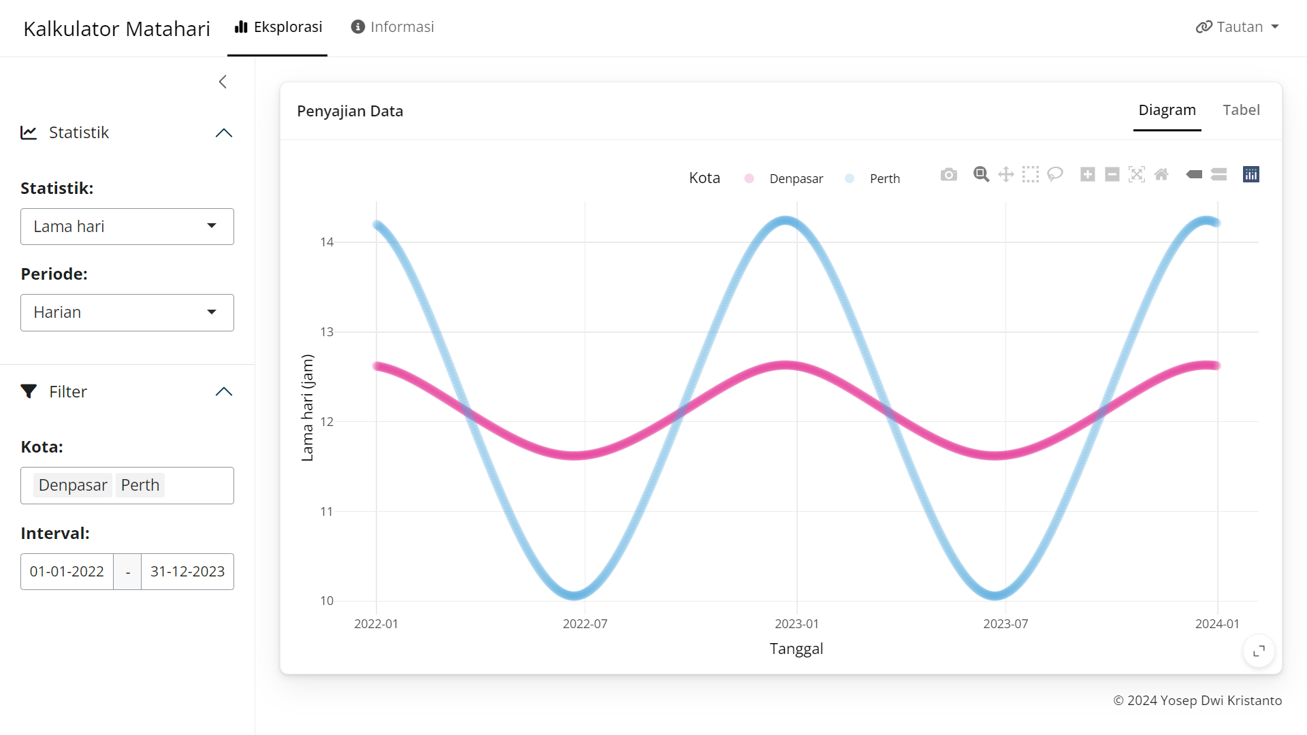1307x735 pixels.
Task: Open the Informasi tab
Action: point(393,27)
